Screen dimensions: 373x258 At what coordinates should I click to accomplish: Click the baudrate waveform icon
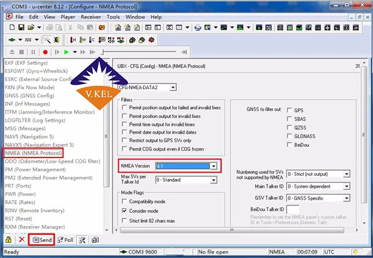pos(28,40)
